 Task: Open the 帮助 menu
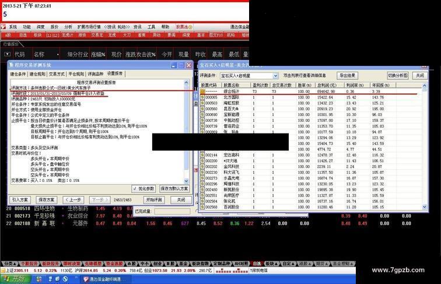point(165,27)
